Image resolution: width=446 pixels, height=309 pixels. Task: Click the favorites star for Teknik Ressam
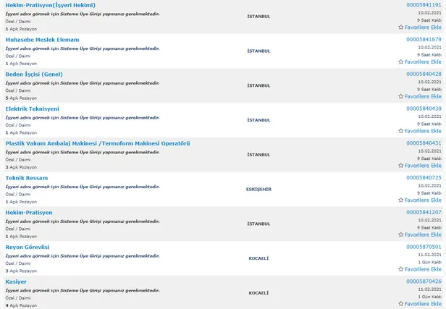pyautogui.click(x=401, y=200)
